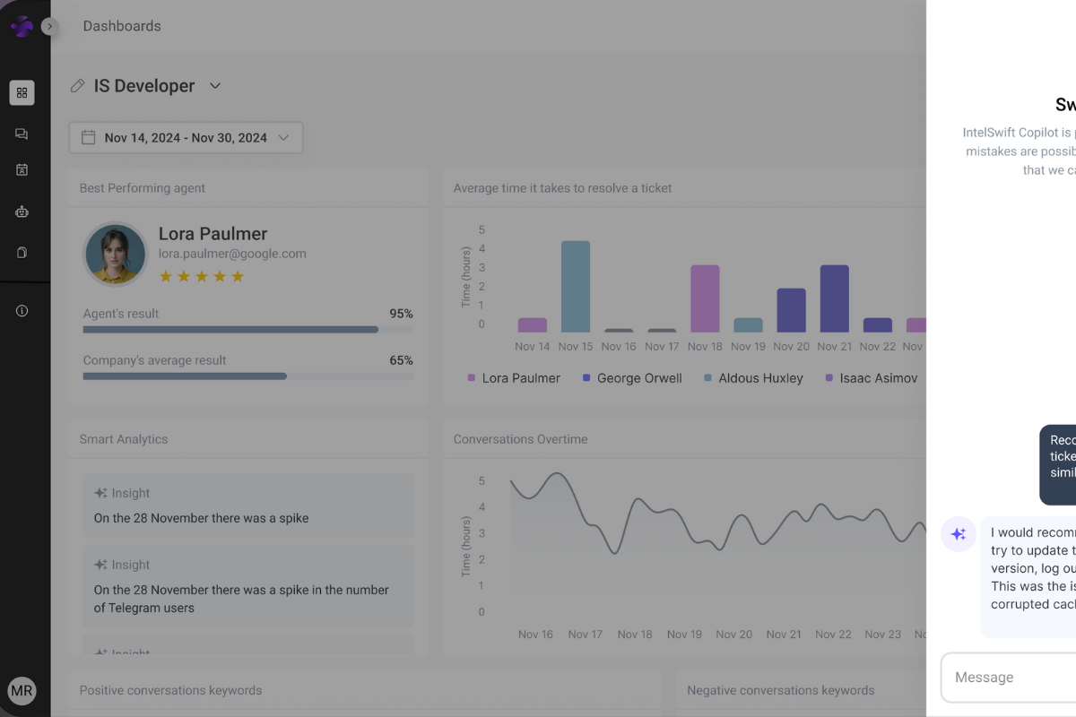Toggle Aldous Huxley series in chart legend
The image size is (1076, 717).
753,378
